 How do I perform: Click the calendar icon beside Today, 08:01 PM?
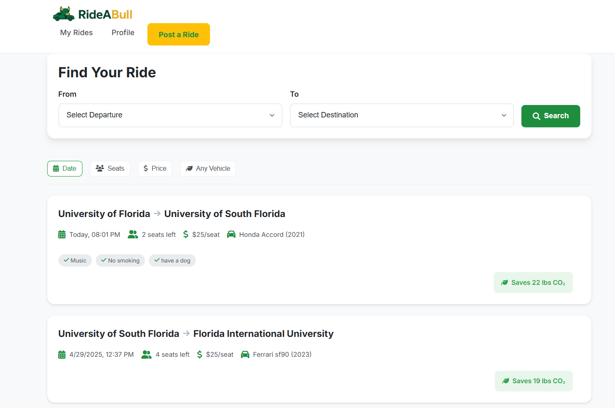click(x=62, y=235)
